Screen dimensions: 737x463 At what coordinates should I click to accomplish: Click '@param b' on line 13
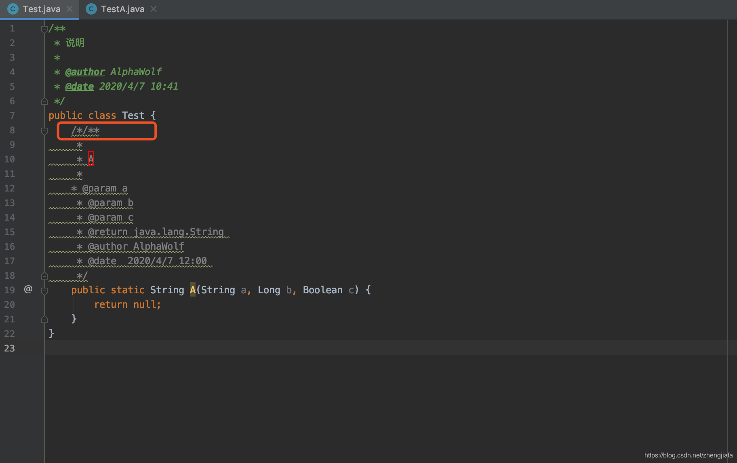click(110, 203)
